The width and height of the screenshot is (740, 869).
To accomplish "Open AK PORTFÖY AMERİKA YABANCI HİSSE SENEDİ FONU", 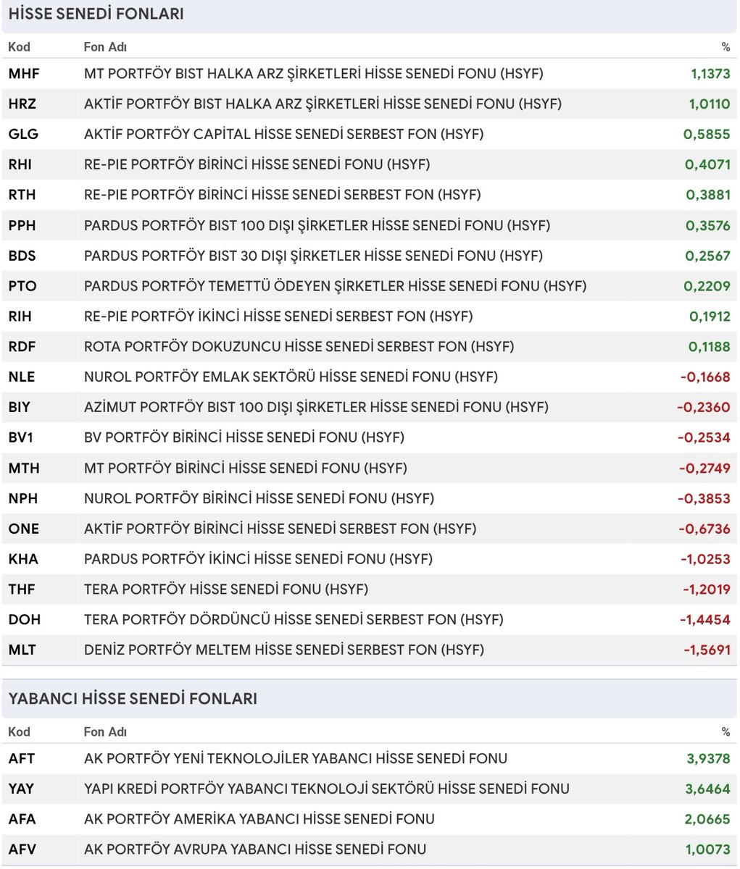I will pyautogui.click(x=259, y=820).
